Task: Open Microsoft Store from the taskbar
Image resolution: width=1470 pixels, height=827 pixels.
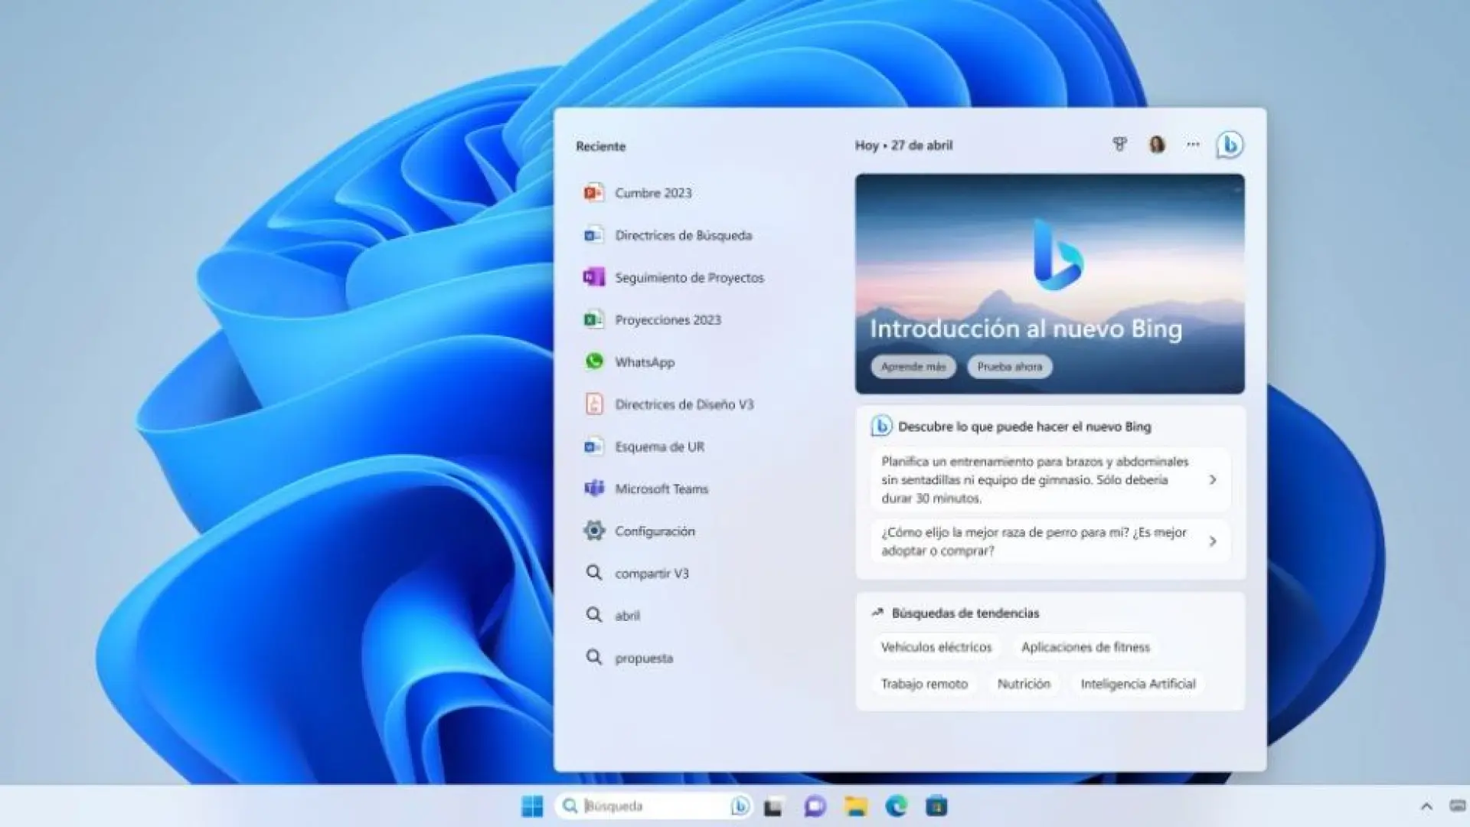Action: point(936,806)
